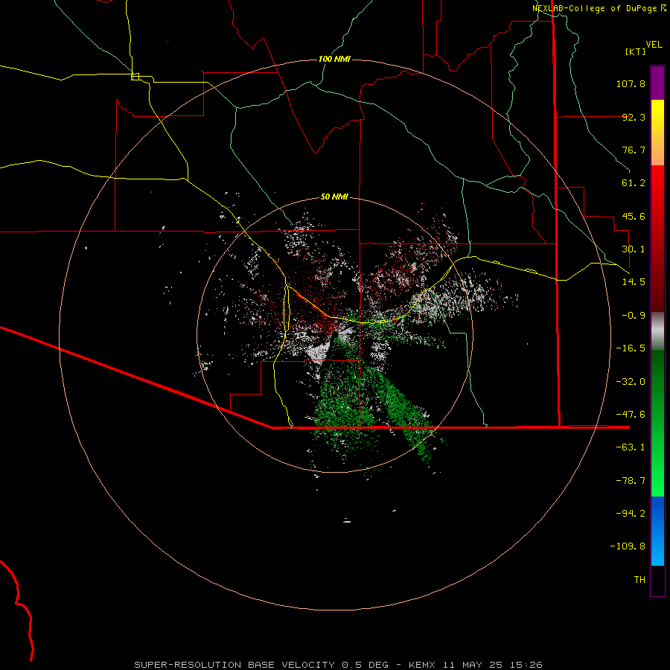
Task: Click the small yellow square highway marker
Action: tap(135, 77)
